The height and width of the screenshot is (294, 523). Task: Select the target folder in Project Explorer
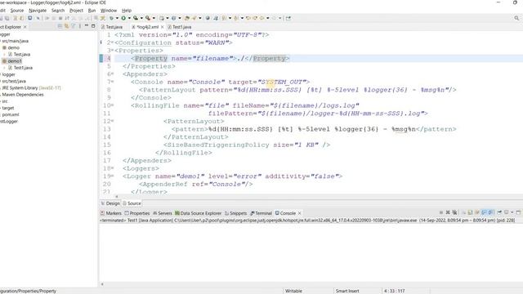[x=8, y=108]
